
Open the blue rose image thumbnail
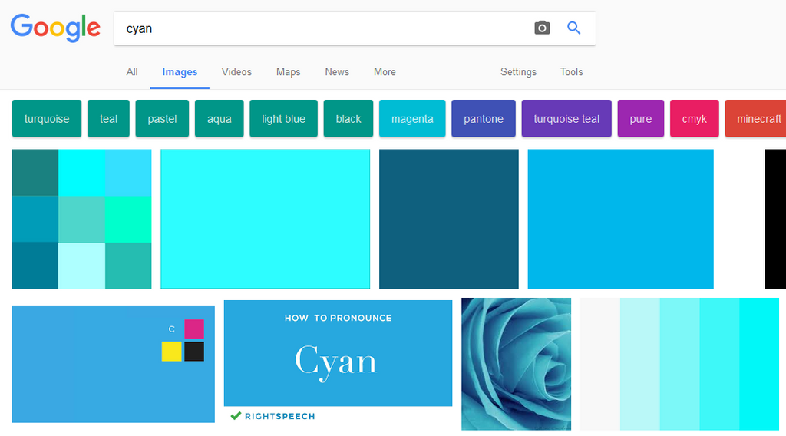(x=516, y=364)
